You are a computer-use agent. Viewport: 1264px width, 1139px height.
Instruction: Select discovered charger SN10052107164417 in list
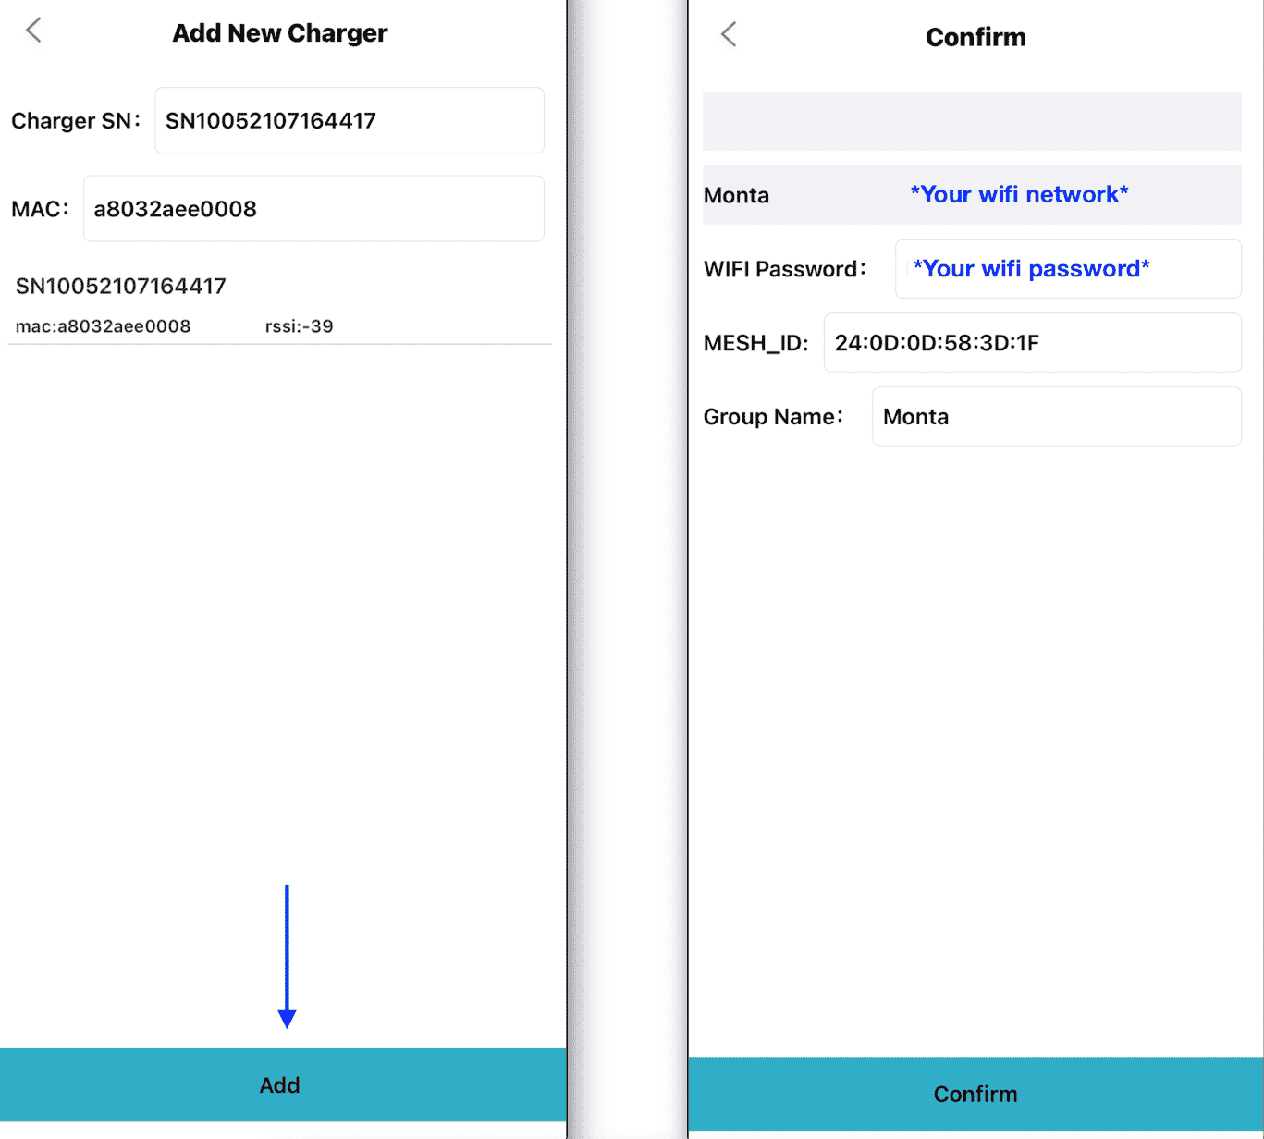click(x=279, y=304)
